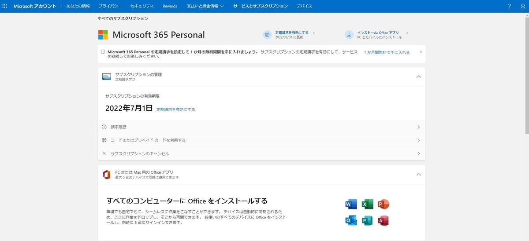Click the billing history clock icon
The height and width of the screenshot is (241, 529).
click(104, 127)
